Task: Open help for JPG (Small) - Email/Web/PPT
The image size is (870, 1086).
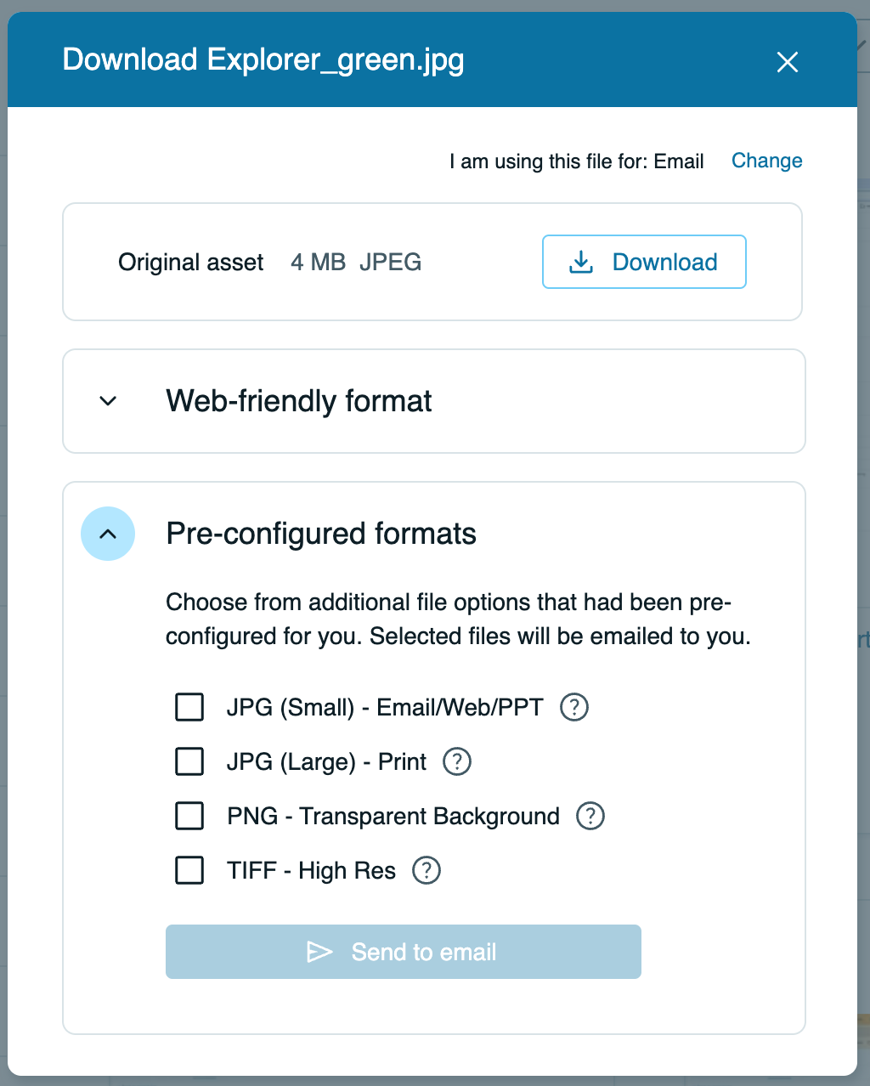Action: point(573,707)
